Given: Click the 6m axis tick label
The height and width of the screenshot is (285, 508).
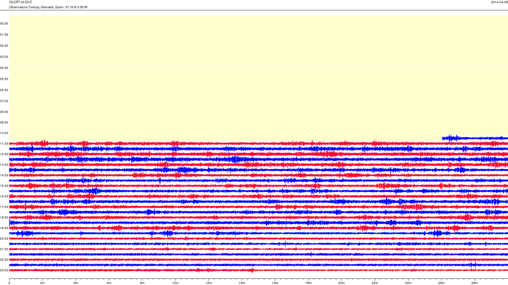Looking at the screenshot, I should click(x=109, y=283).
